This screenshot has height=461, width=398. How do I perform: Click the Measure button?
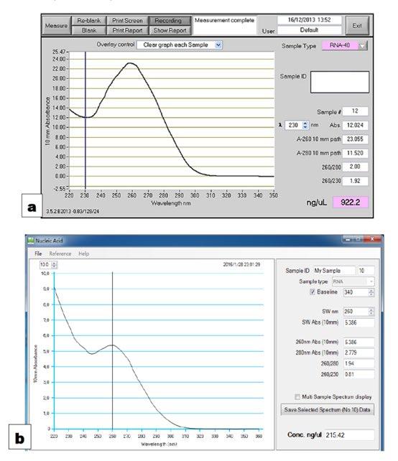point(56,26)
